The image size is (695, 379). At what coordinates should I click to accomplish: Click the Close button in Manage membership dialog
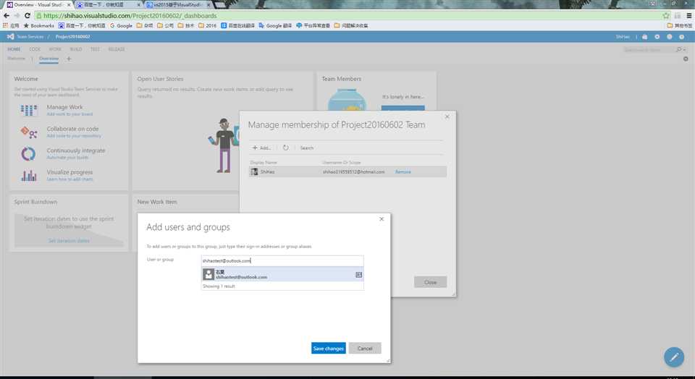pos(430,282)
